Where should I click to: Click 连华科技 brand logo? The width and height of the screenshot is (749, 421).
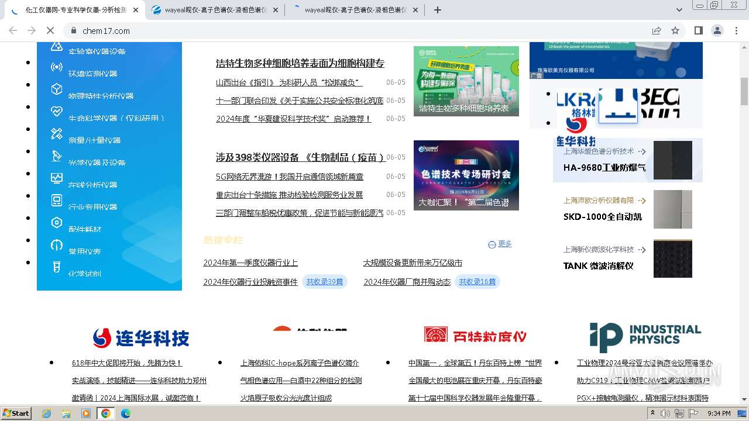pyautogui.click(x=141, y=337)
